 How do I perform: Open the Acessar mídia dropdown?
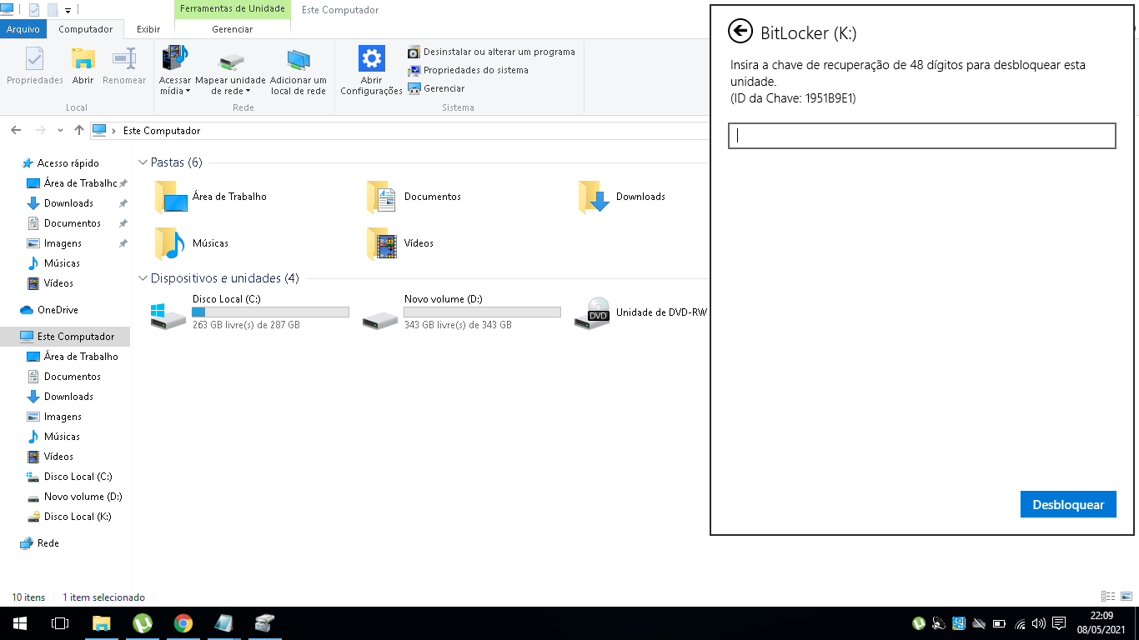tap(175, 70)
